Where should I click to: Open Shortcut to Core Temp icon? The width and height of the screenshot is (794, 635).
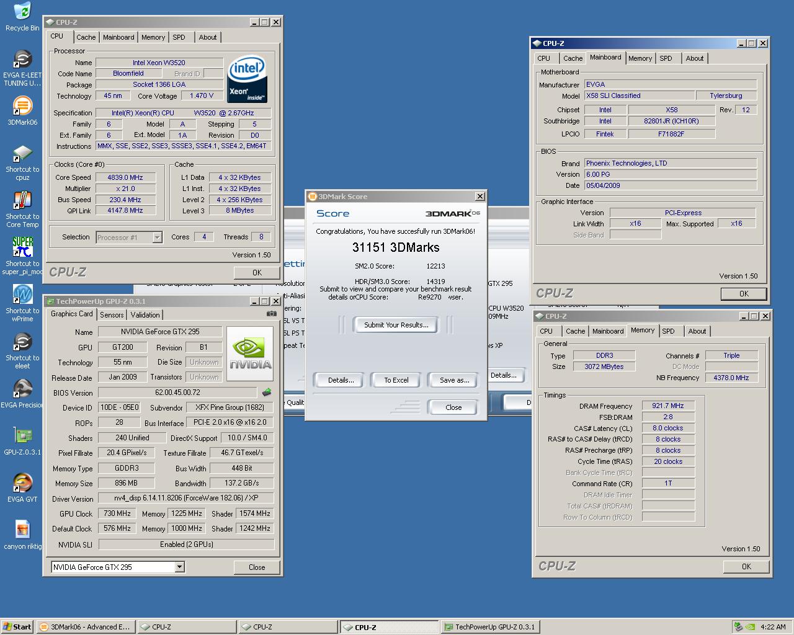[x=22, y=210]
